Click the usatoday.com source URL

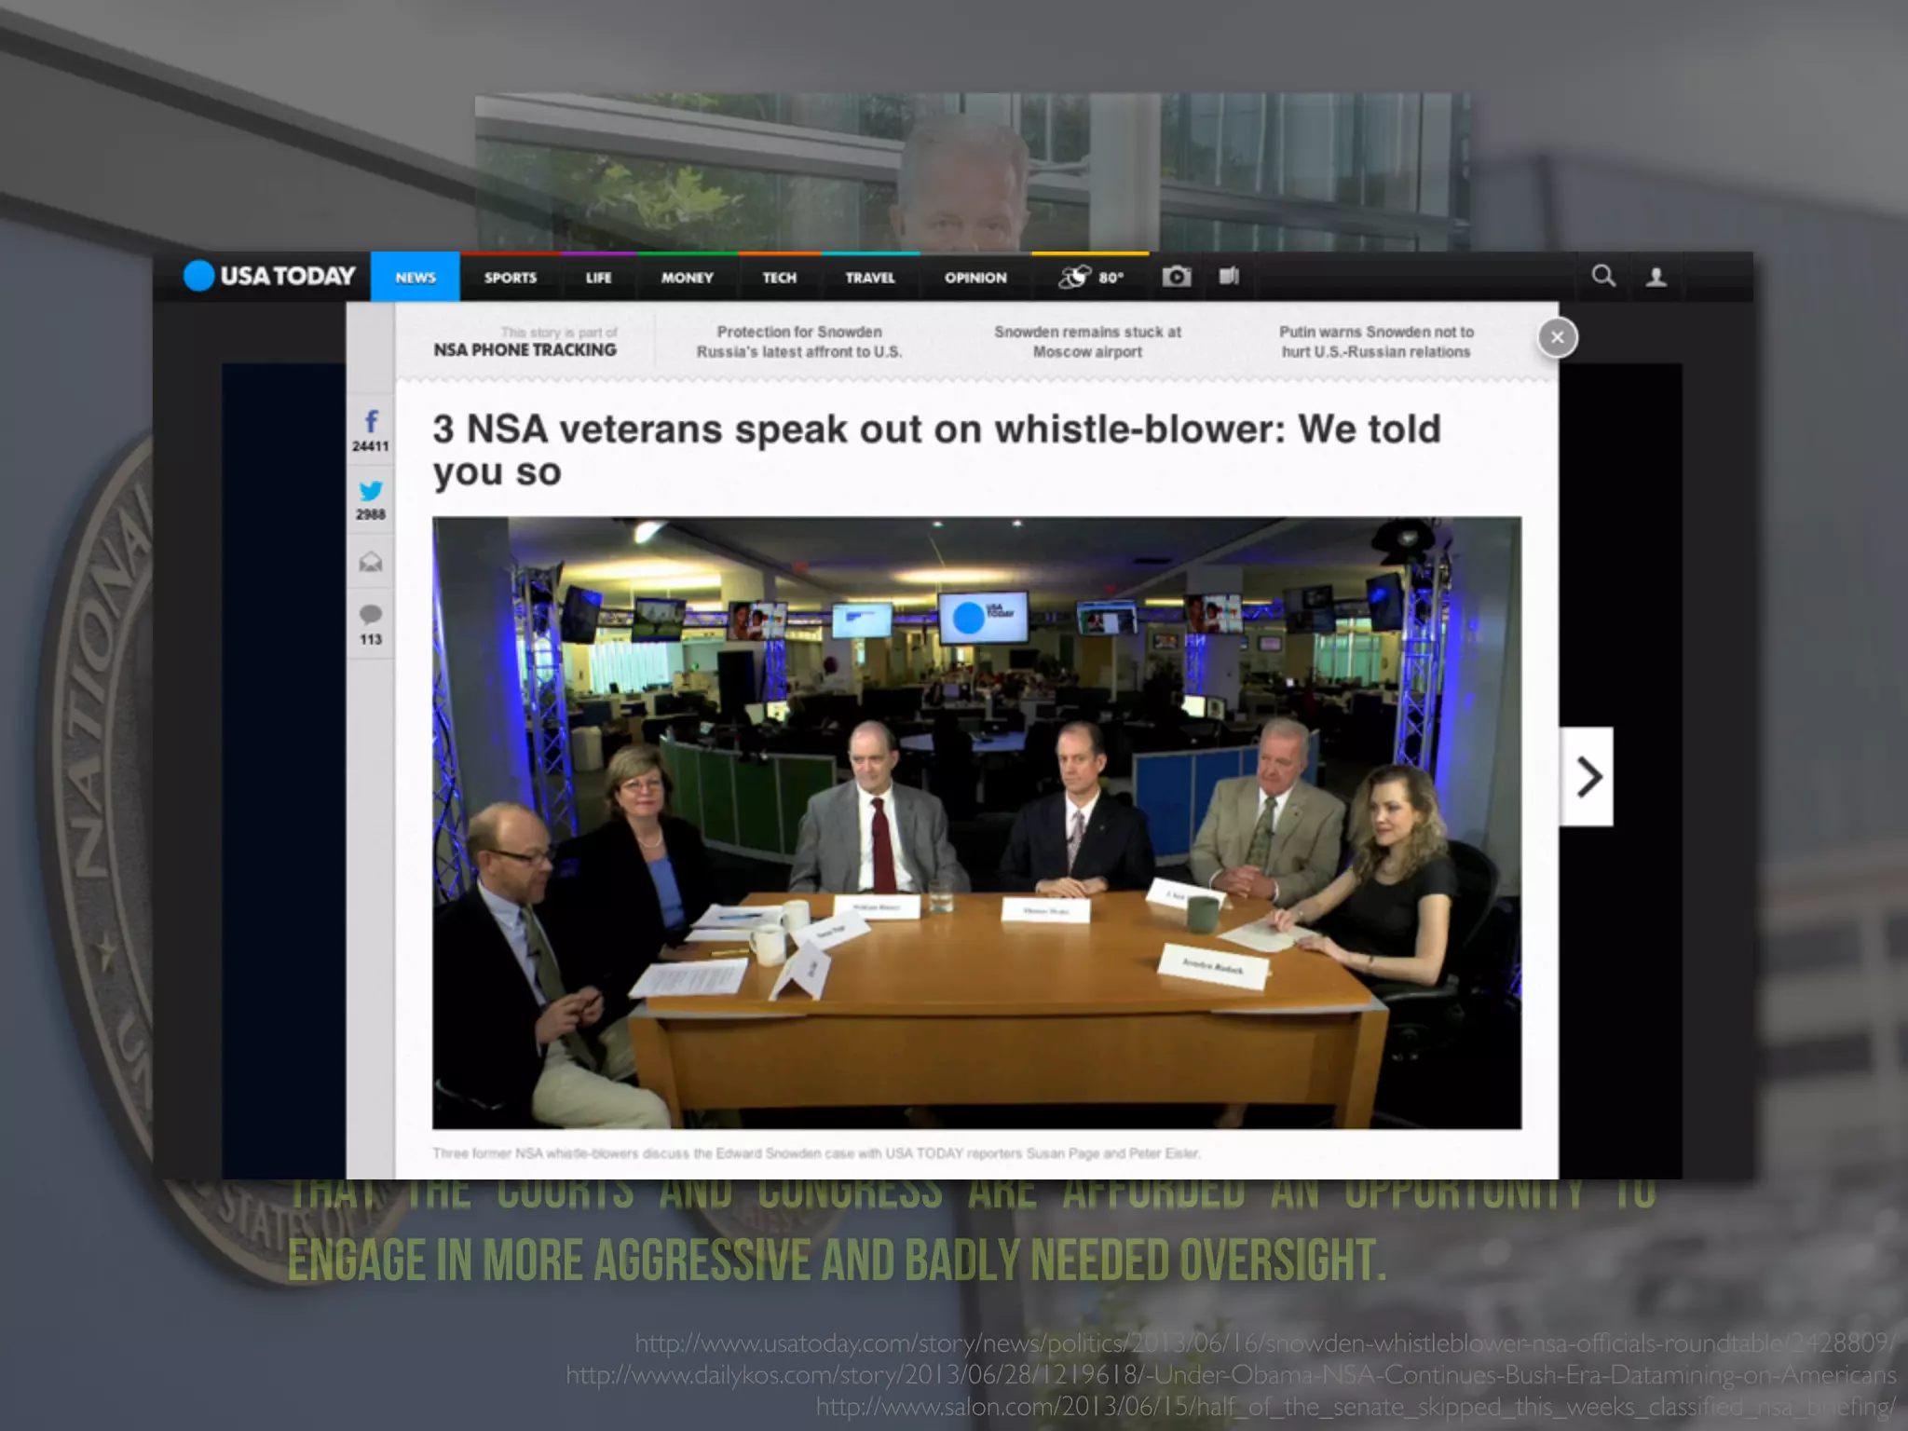(x=1265, y=1342)
